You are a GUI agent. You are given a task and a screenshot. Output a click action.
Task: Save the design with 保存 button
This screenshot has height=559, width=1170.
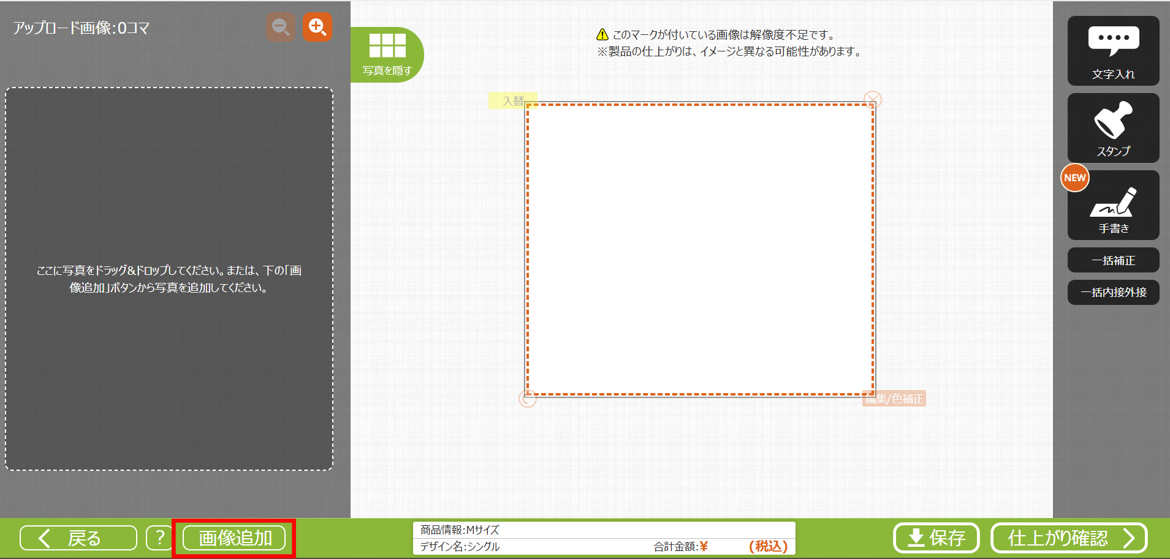[x=936, y=538]
